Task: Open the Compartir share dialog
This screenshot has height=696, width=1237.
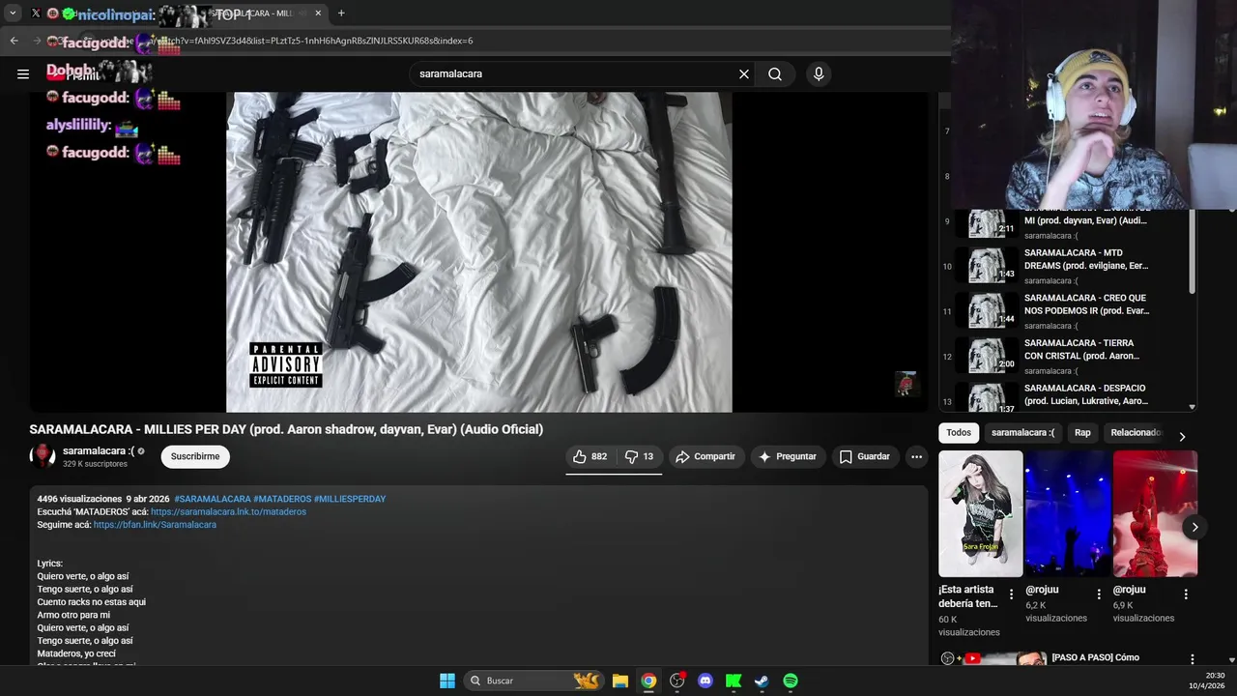Action: tap(705, 456)
